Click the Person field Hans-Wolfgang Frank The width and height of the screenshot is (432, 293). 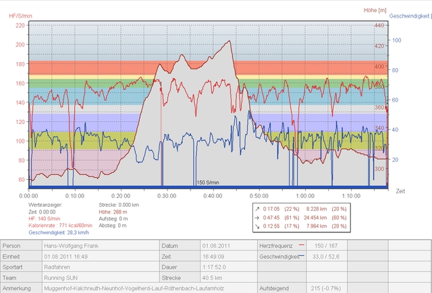pyautogui.click(x=72, y=246)
